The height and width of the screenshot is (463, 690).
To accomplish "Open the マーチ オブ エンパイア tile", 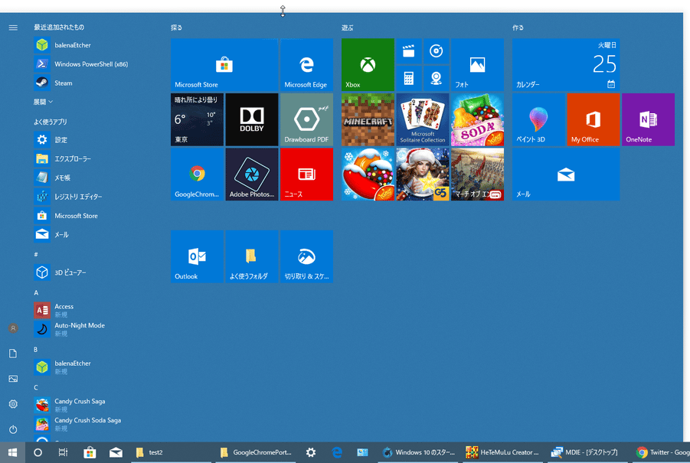I will click(477, 174).
